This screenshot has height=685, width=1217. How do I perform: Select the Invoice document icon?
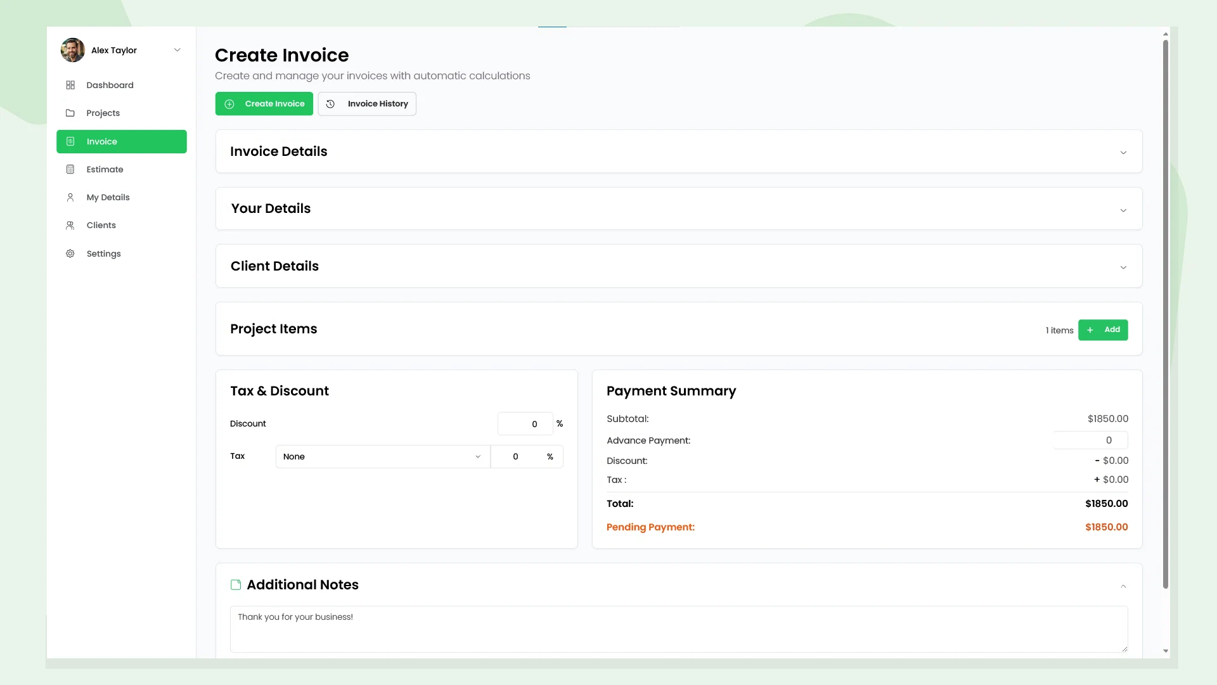[x=70, y=141]
